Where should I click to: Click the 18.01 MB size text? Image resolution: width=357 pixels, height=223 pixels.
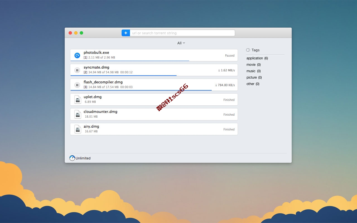click(x=91, y=117)
